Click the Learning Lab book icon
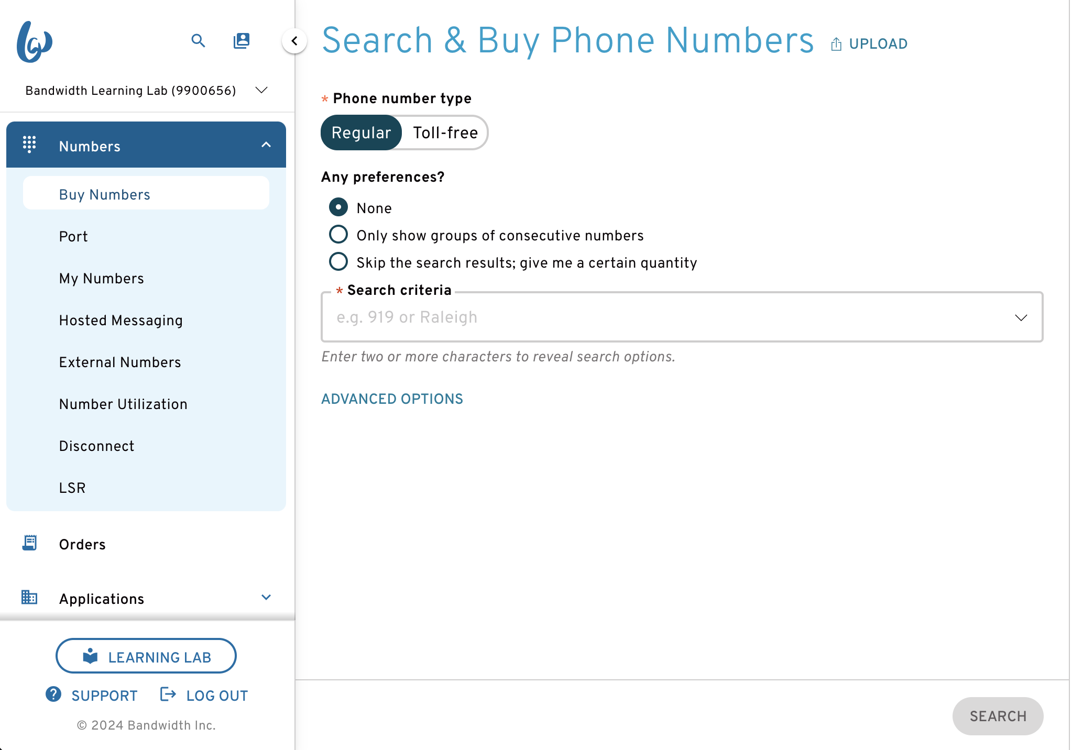Image resolution: width=1072 pixels, height=750 pixels. click(x=91, y=656)
